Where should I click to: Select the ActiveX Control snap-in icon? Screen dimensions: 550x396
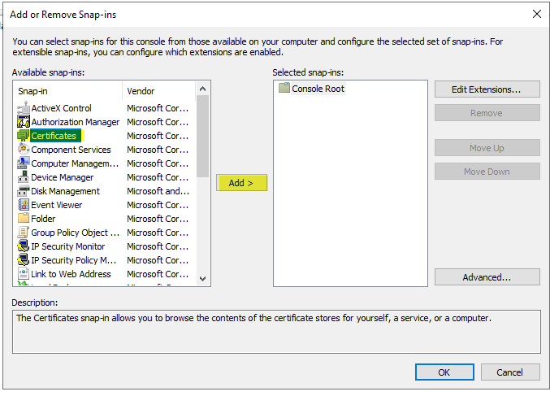[x=23, y=108]
